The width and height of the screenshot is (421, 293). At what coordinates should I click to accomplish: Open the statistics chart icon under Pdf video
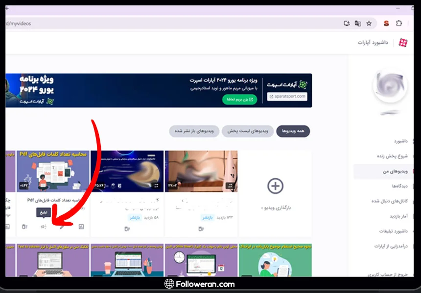point(81,227)
